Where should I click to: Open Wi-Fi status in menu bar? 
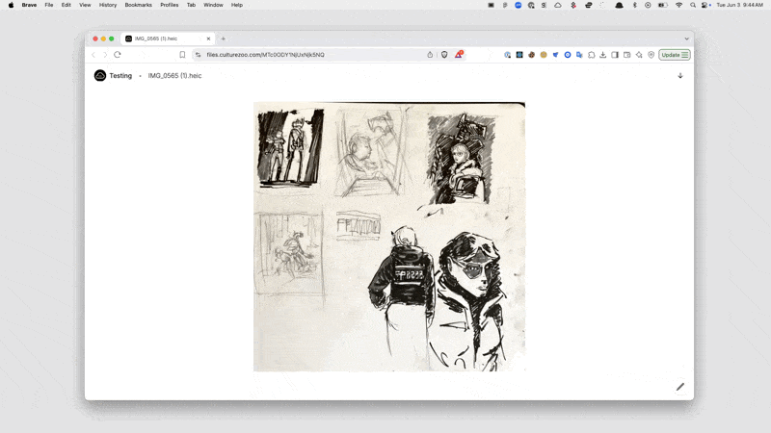pos(678,5)
